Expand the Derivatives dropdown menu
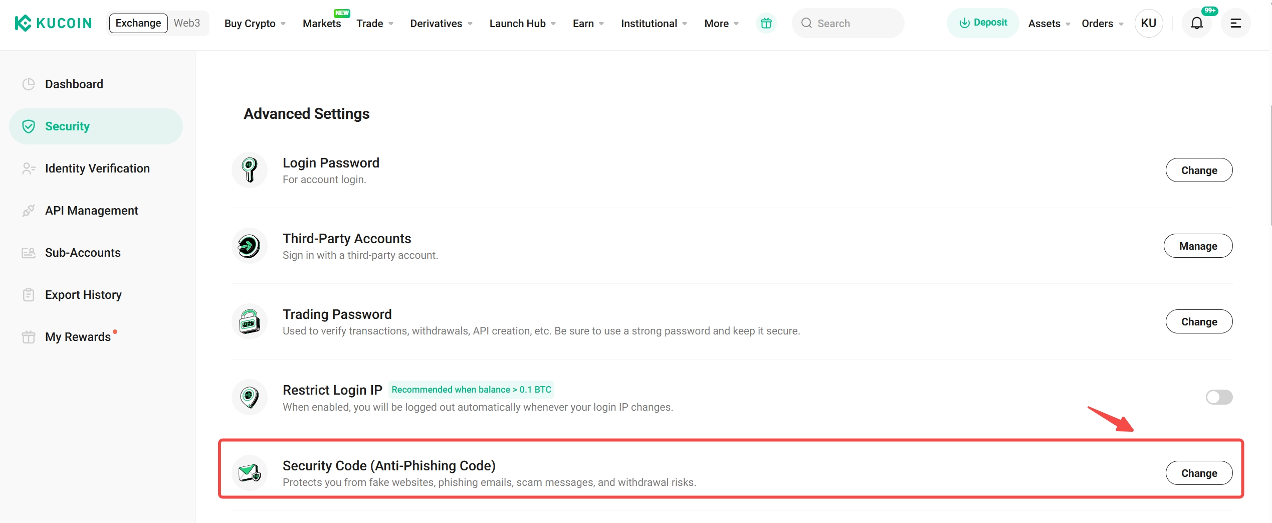Viewport: 1272px width, 523px height. click(x=441, y=24)
